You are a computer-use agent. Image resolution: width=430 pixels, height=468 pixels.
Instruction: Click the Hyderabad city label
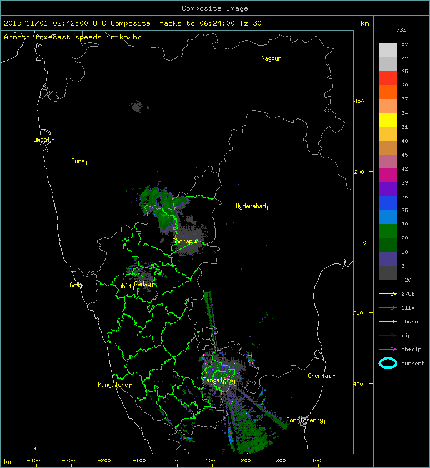251,206
